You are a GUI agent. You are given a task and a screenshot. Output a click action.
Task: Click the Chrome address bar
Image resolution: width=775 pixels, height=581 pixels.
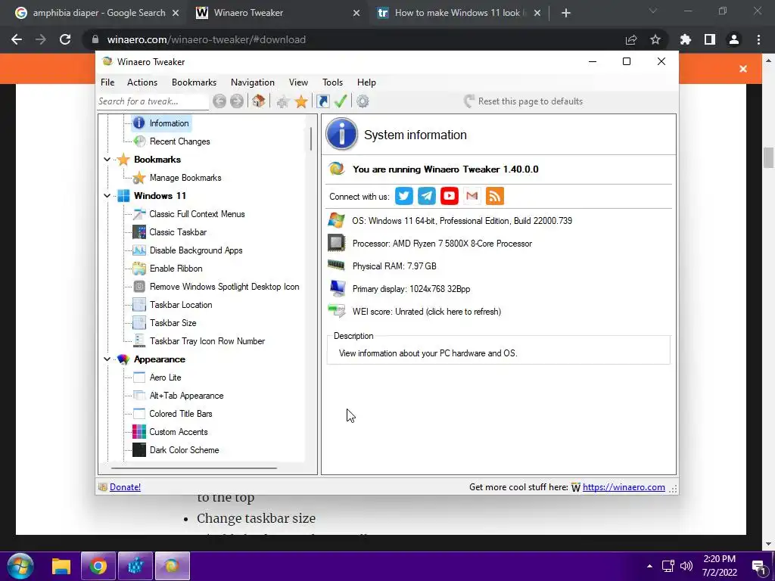[x=356, y=39]
